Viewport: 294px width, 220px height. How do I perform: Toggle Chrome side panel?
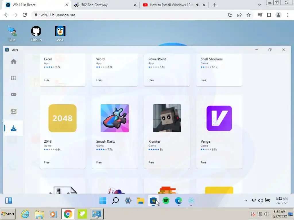click(x=269, y=15)
